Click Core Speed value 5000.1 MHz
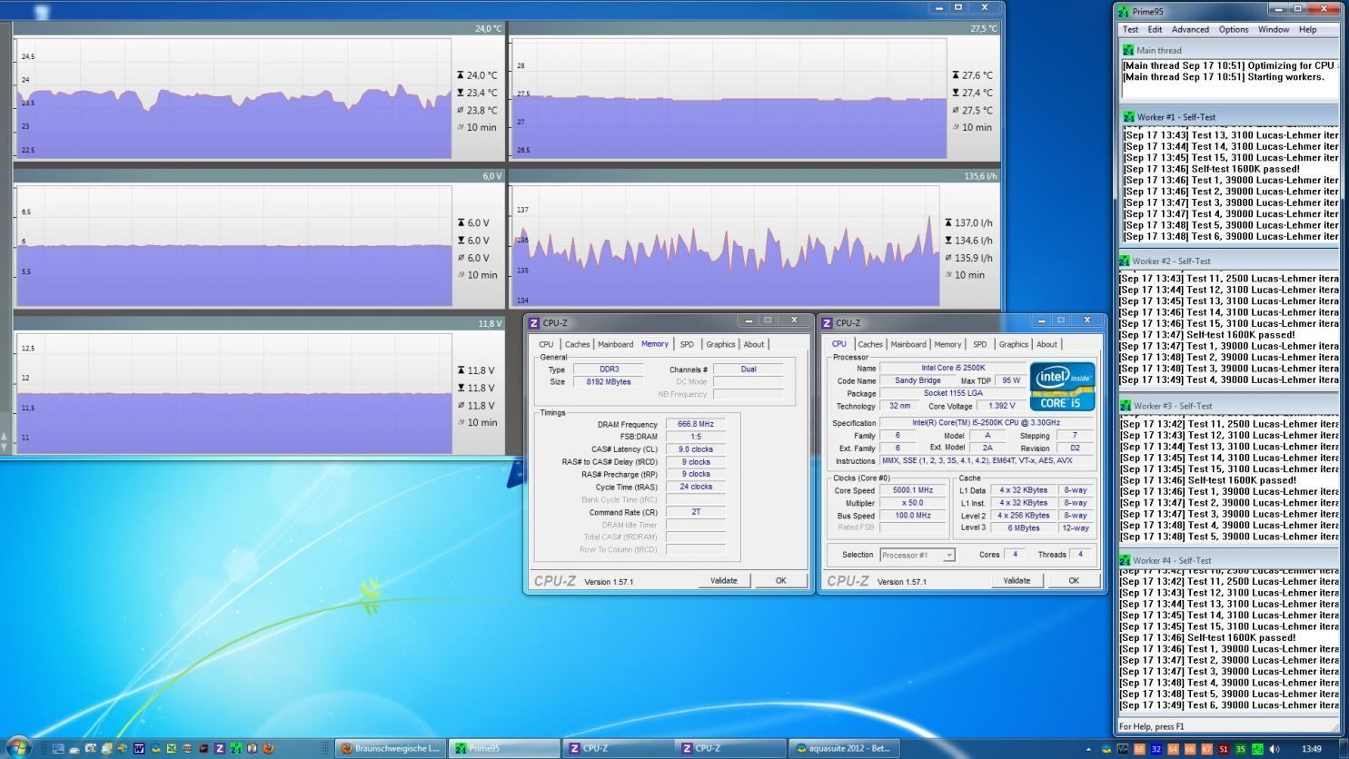Screen dimensions: 1349x759 (913, 490)
